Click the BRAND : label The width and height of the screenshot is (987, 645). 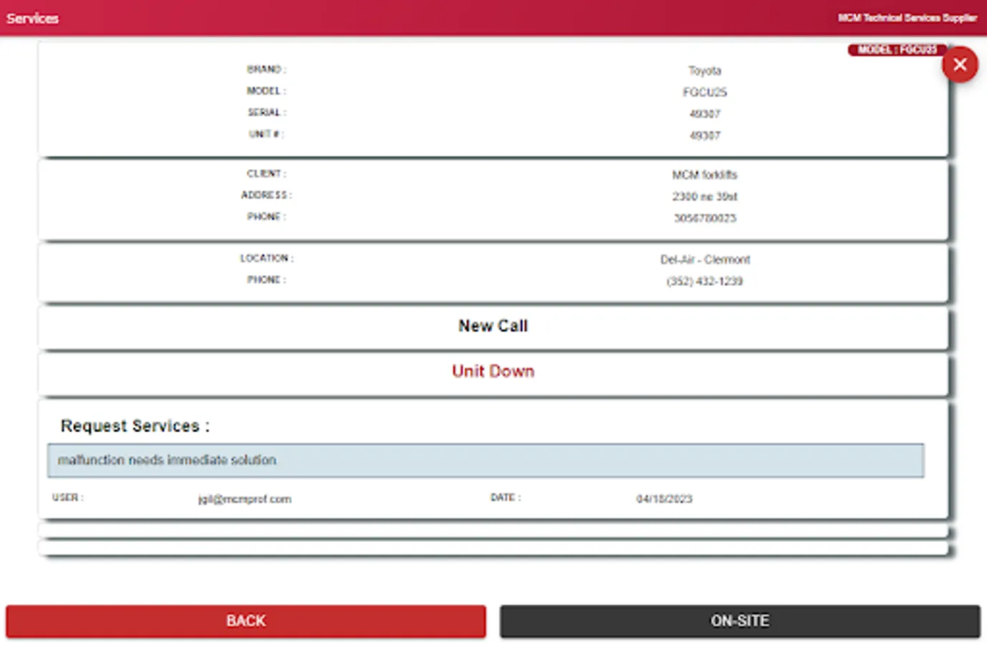point(266,70)
